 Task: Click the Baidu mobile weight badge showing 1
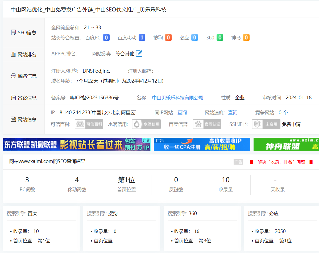click(x=142, y=38)
